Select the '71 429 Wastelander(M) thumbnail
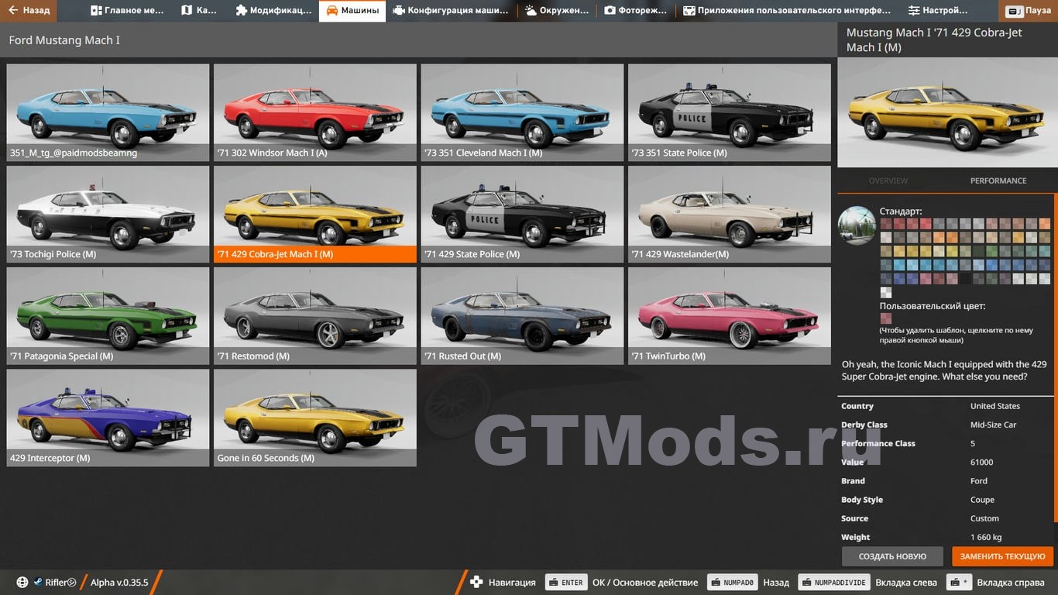The height and width of the screenshot is (595, 1058). 730,214
